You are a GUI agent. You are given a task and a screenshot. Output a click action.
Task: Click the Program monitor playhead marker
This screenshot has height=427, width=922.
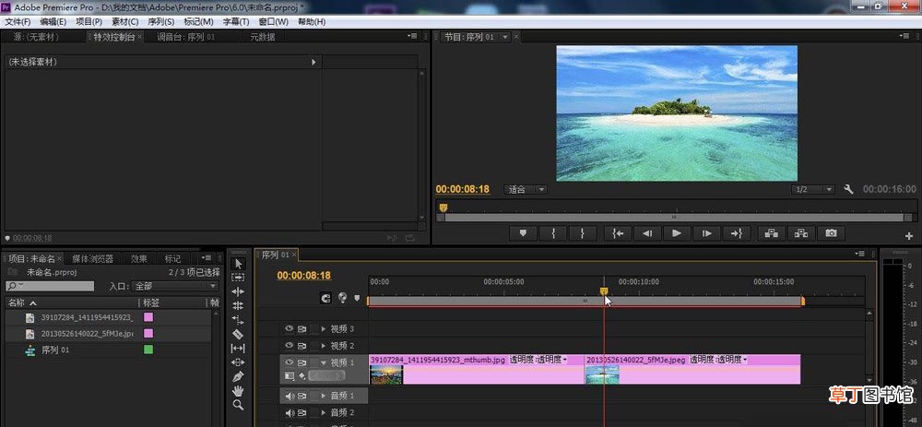pos(443,208)
